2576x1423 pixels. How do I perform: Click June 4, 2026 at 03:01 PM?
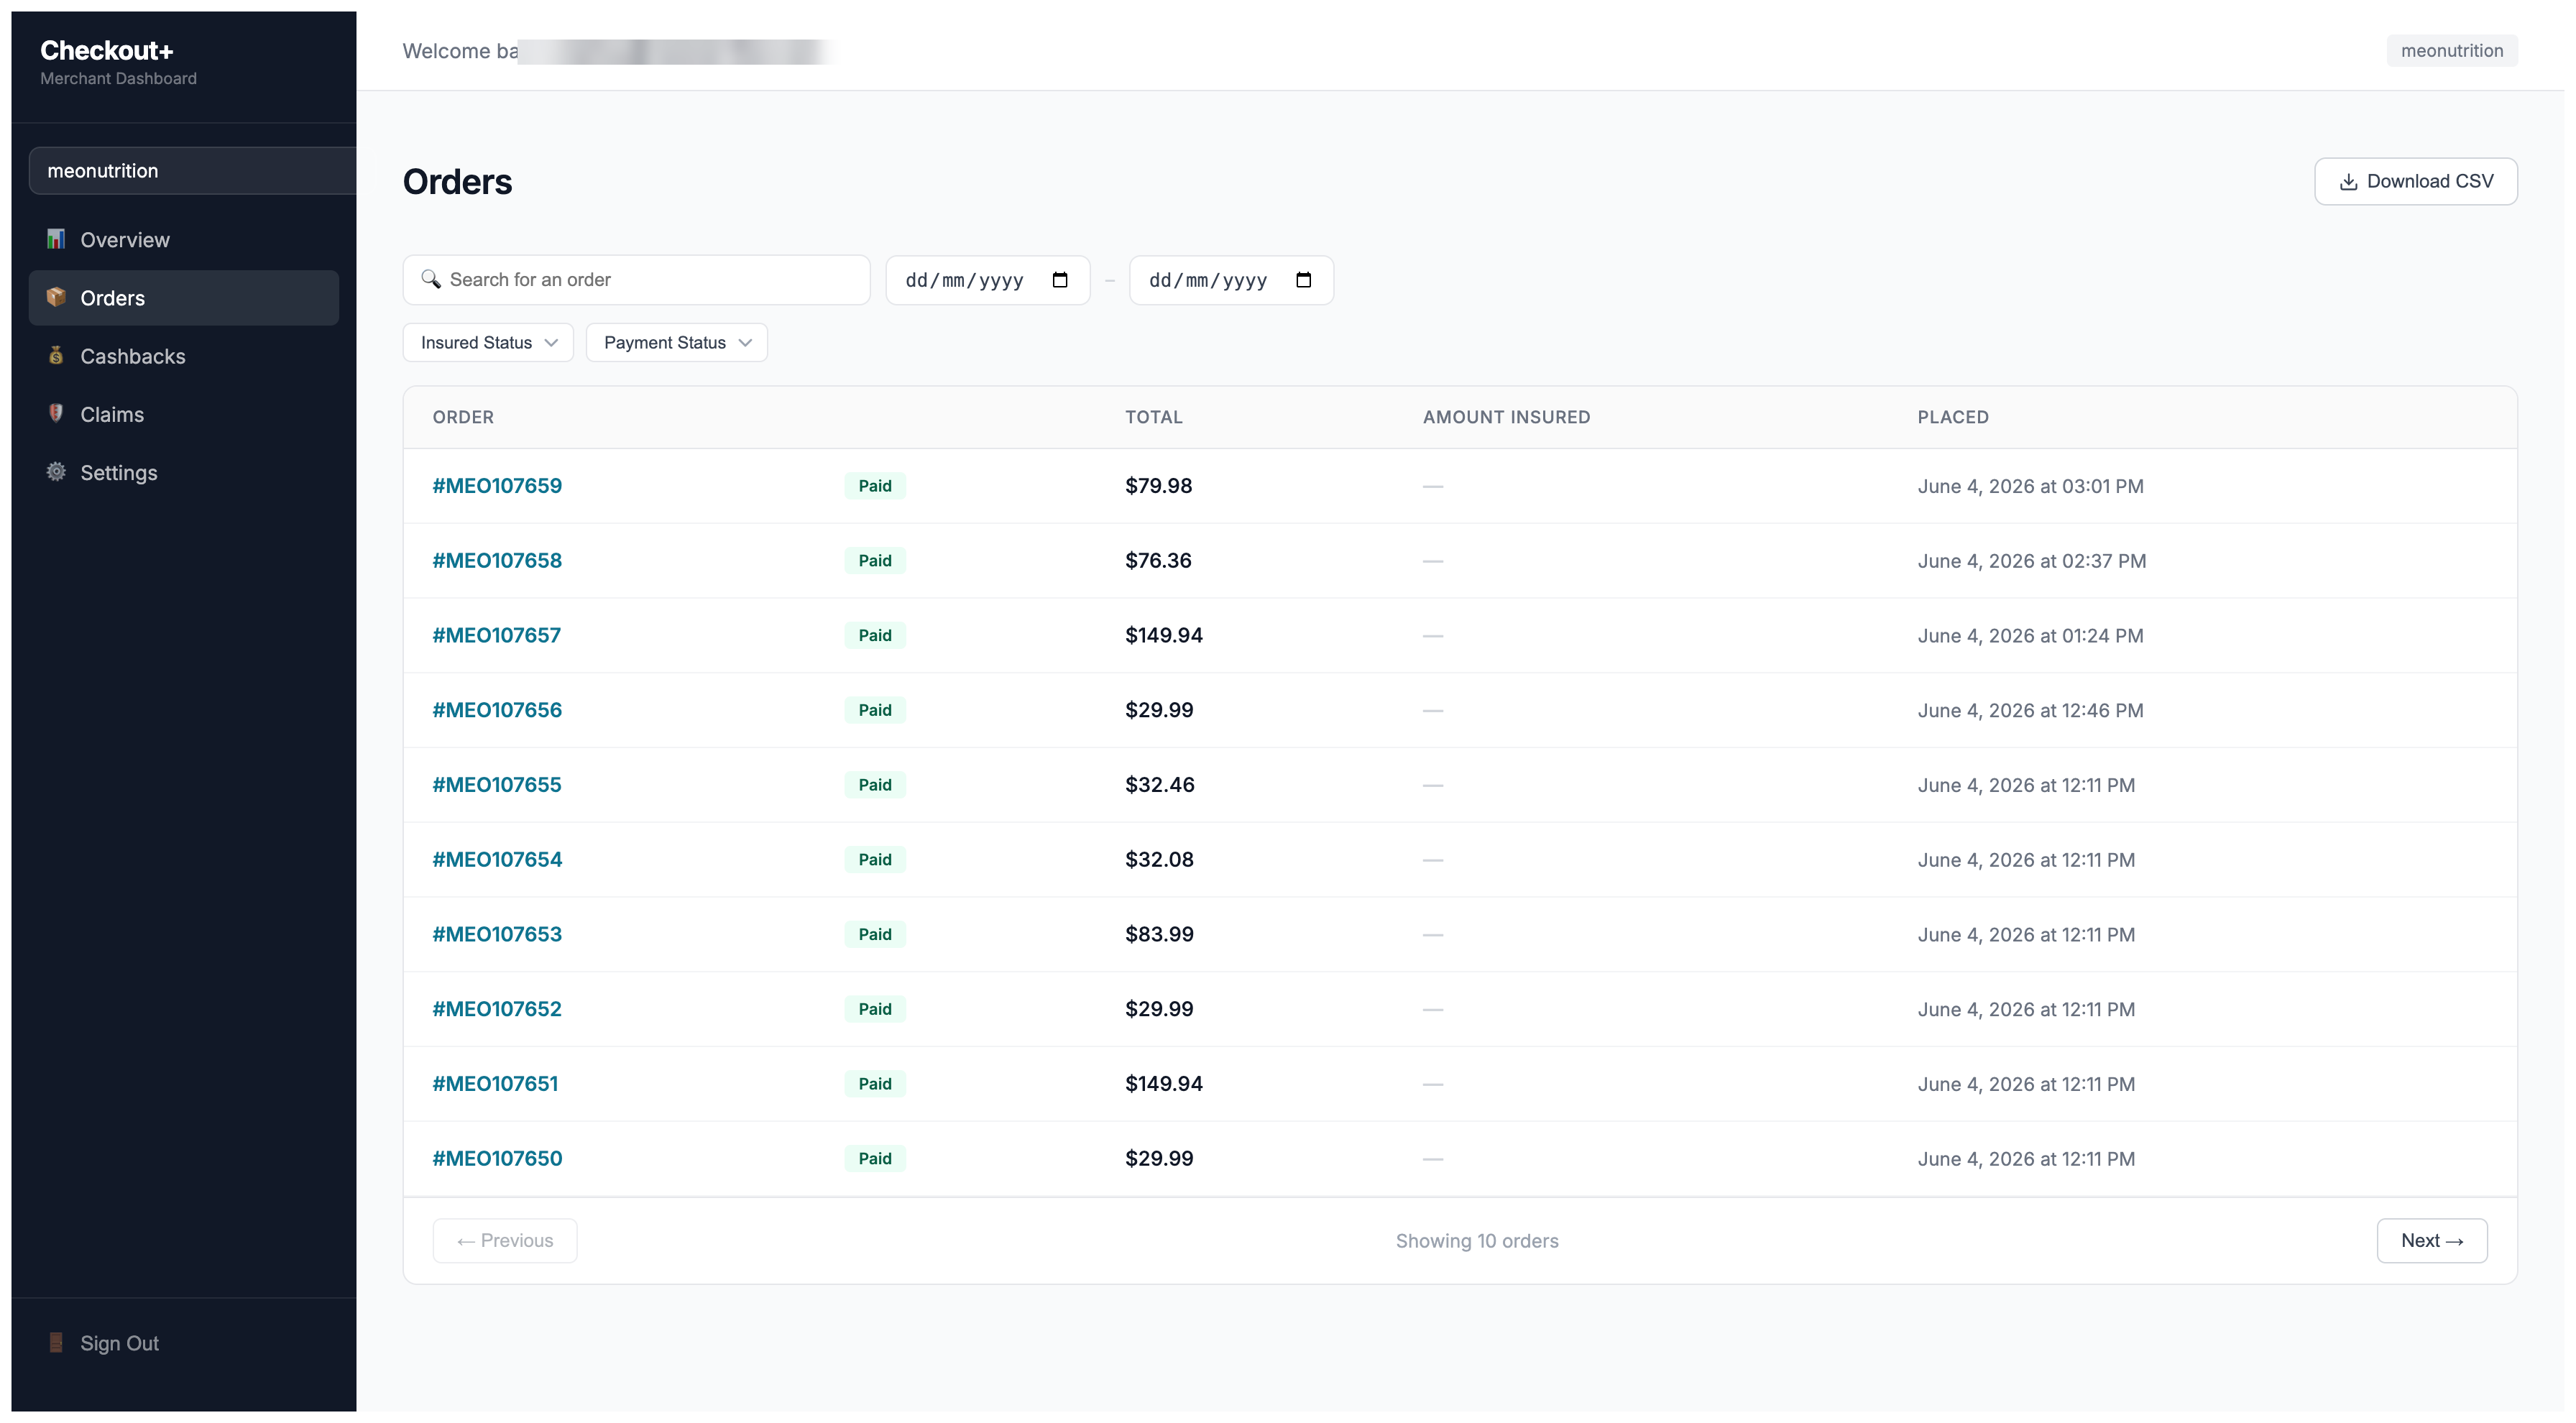[x=2030, y=486]
